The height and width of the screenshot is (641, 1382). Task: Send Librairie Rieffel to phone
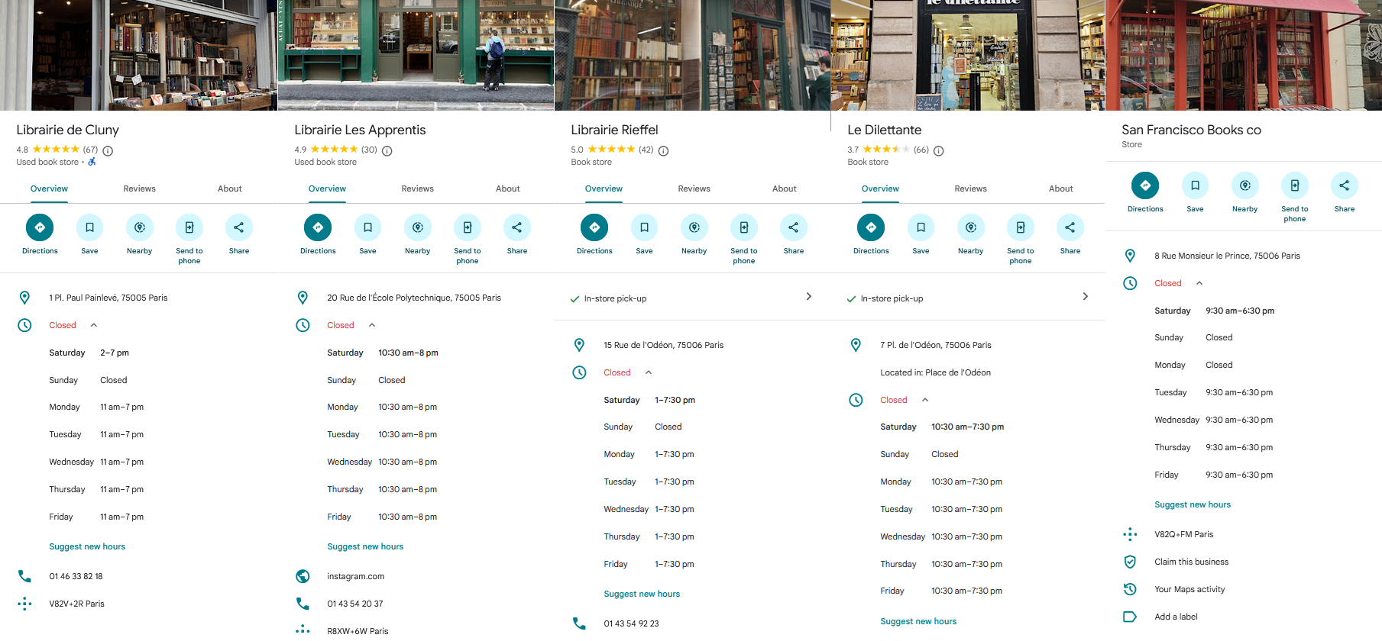pos(744,227)
